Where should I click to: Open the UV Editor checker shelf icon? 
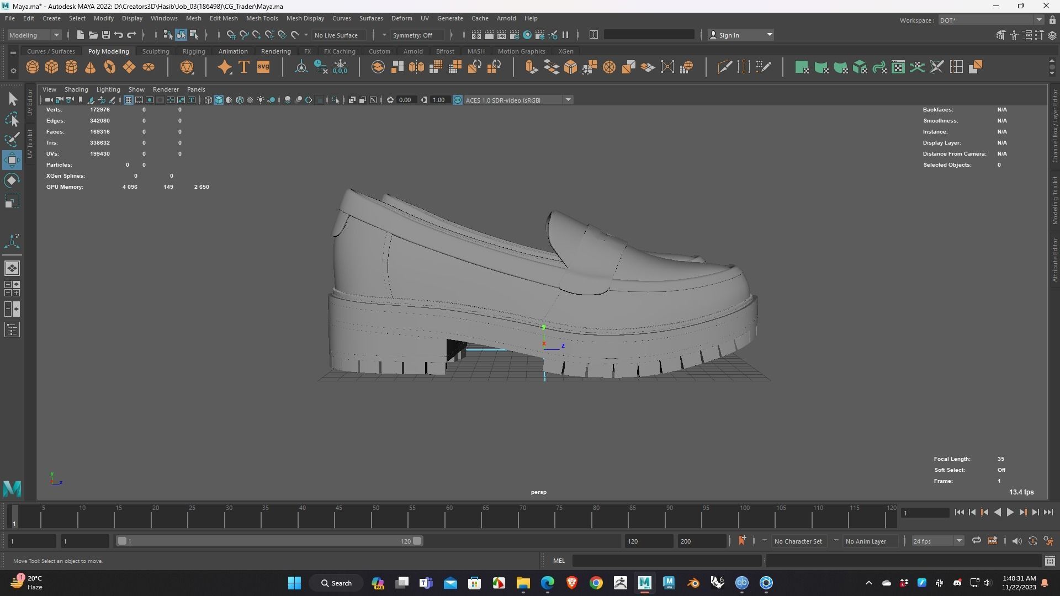pyautogui.click(x=898, y=67)
